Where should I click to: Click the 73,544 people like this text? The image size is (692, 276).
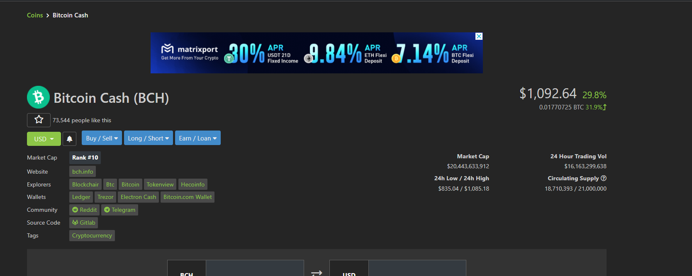click(82, 120)
